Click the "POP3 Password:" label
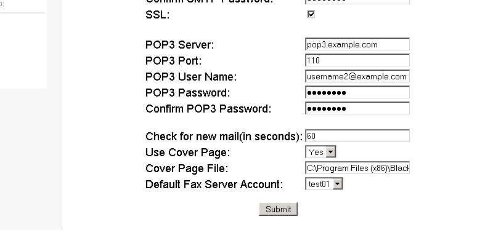493x246 pixels. tap(187, 93)
